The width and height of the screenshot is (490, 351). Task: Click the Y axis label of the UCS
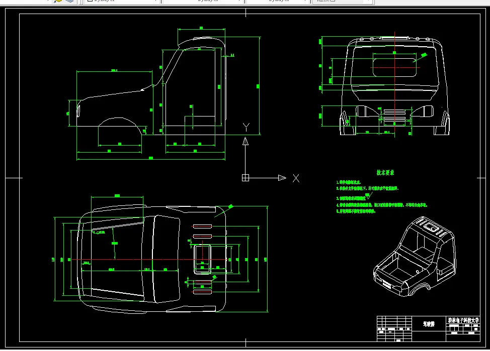click(246, 128)
